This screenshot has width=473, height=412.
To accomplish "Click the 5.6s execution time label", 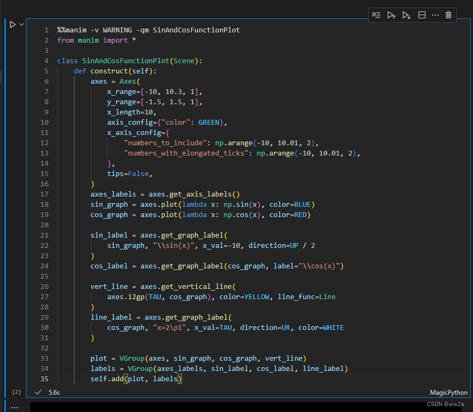I will (55, 393).
